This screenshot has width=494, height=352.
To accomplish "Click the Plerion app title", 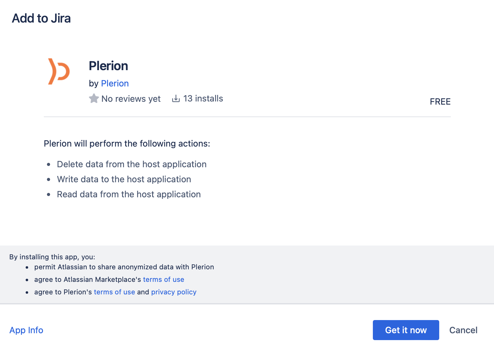I will (108, 66).
